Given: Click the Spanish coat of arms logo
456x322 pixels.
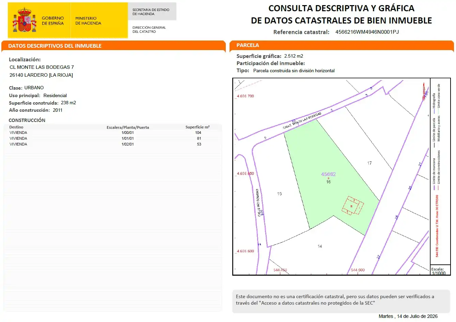Looking at the screenshot, I should pos(25,20).
